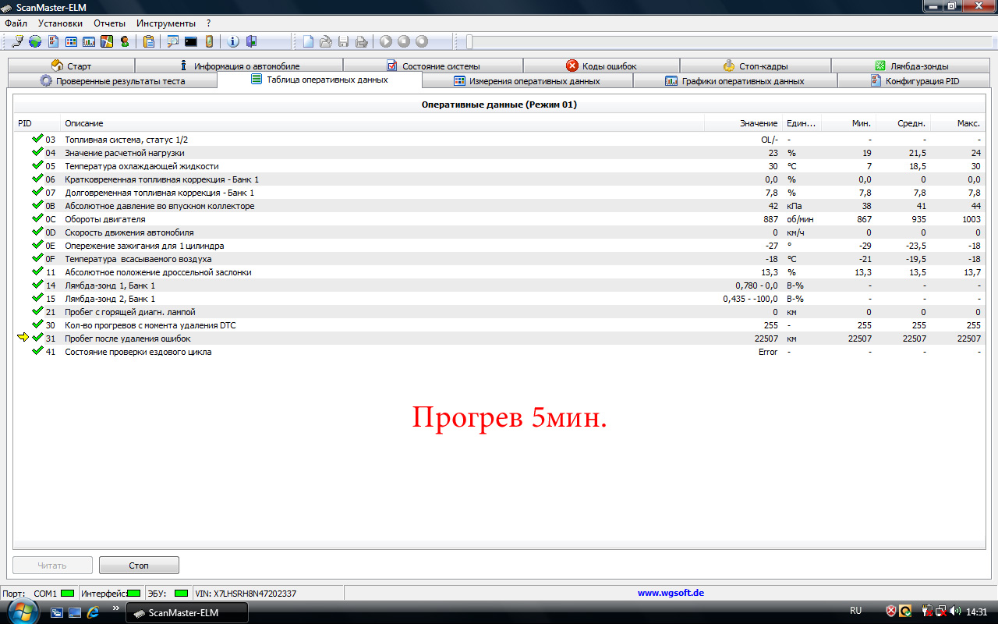Image resolution: width=998 pixels, height=624 pixels.
Task: Open the Файл menu
Action: coord(16,23)
